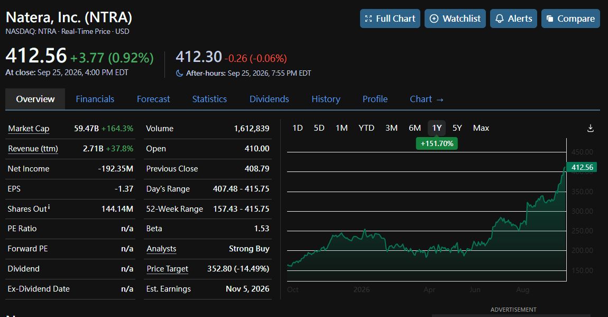Click the after-hours moon icon
Viewport: 608px width, 317px height.
coord(180,74)
